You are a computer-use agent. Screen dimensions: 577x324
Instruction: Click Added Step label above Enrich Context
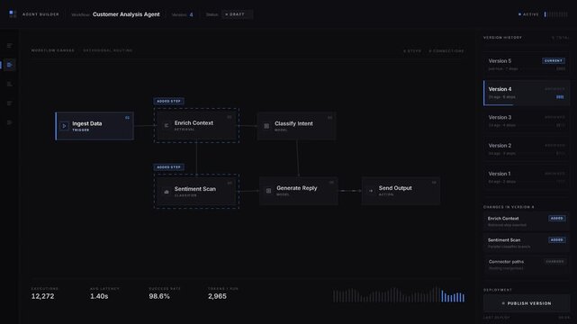tap(169, 101)
